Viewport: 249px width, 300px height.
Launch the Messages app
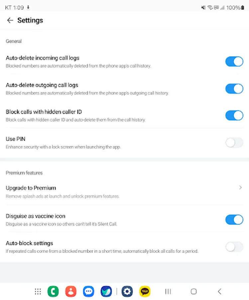pyautogui.click(x=88, y=291)
